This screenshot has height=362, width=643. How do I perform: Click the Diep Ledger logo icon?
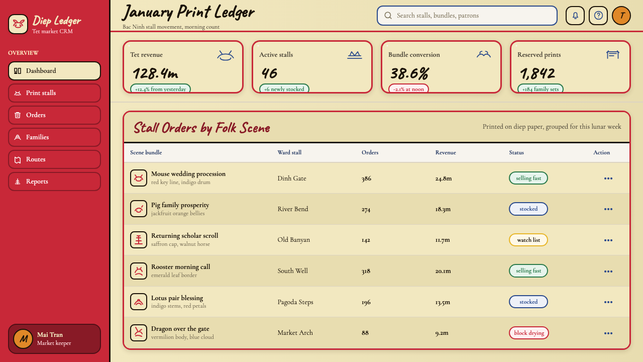[18, 24]
